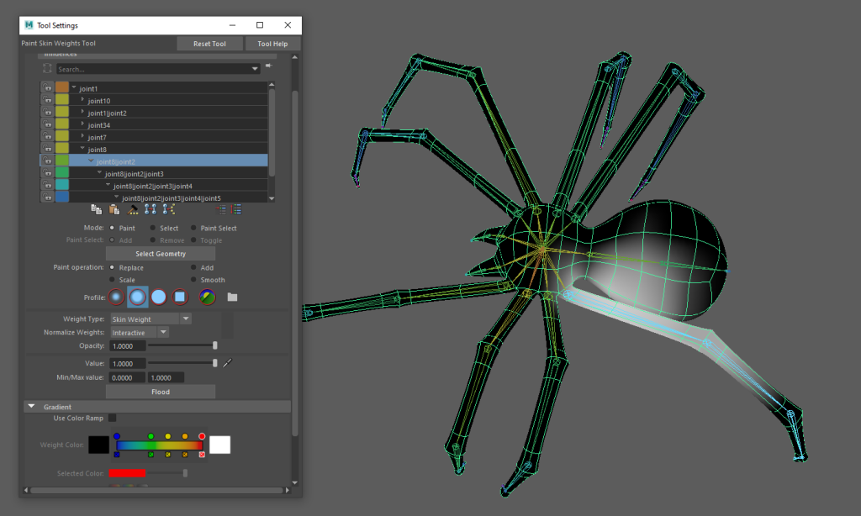
Task: Select the Toggle radio button for Paint Select
Action: 193,240
